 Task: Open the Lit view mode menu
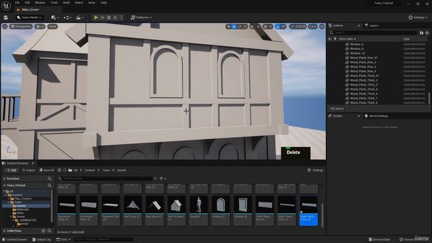click(x=40, y=26)
